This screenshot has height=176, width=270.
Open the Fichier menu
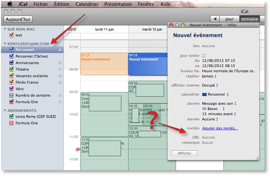41,4
